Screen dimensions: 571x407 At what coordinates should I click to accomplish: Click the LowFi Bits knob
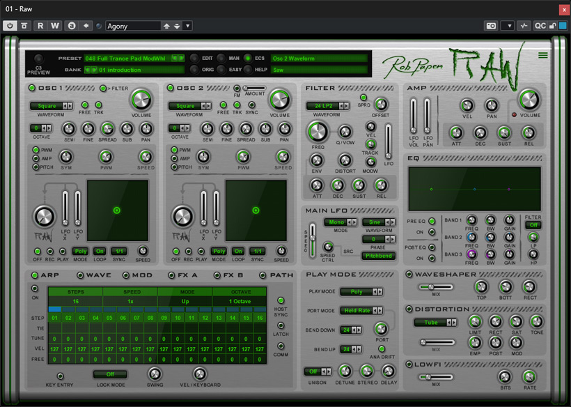(505, 377)
